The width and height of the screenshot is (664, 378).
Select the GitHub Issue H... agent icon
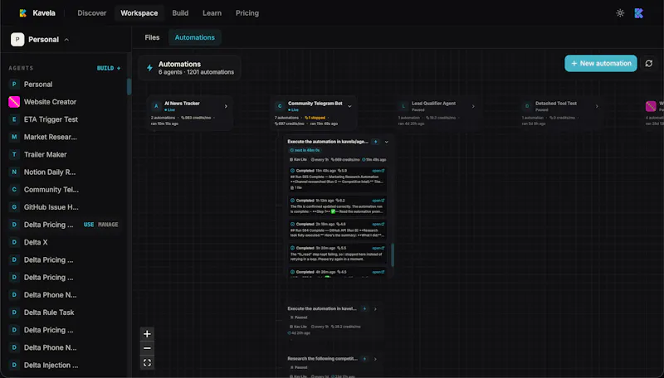(14, 207)
